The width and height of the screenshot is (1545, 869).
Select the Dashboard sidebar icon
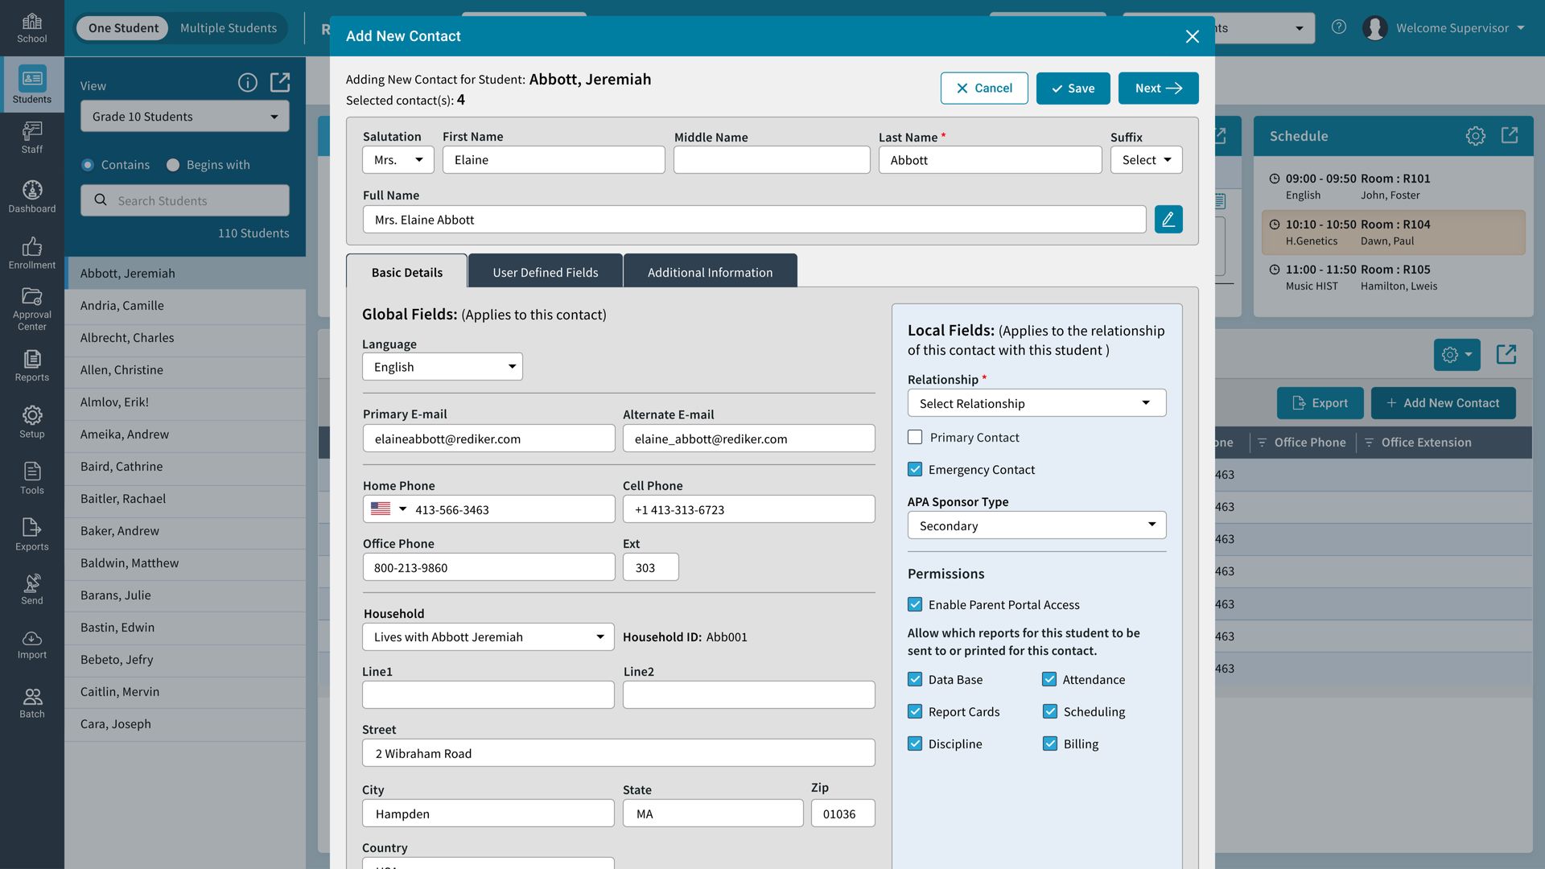tap(32, 196)
